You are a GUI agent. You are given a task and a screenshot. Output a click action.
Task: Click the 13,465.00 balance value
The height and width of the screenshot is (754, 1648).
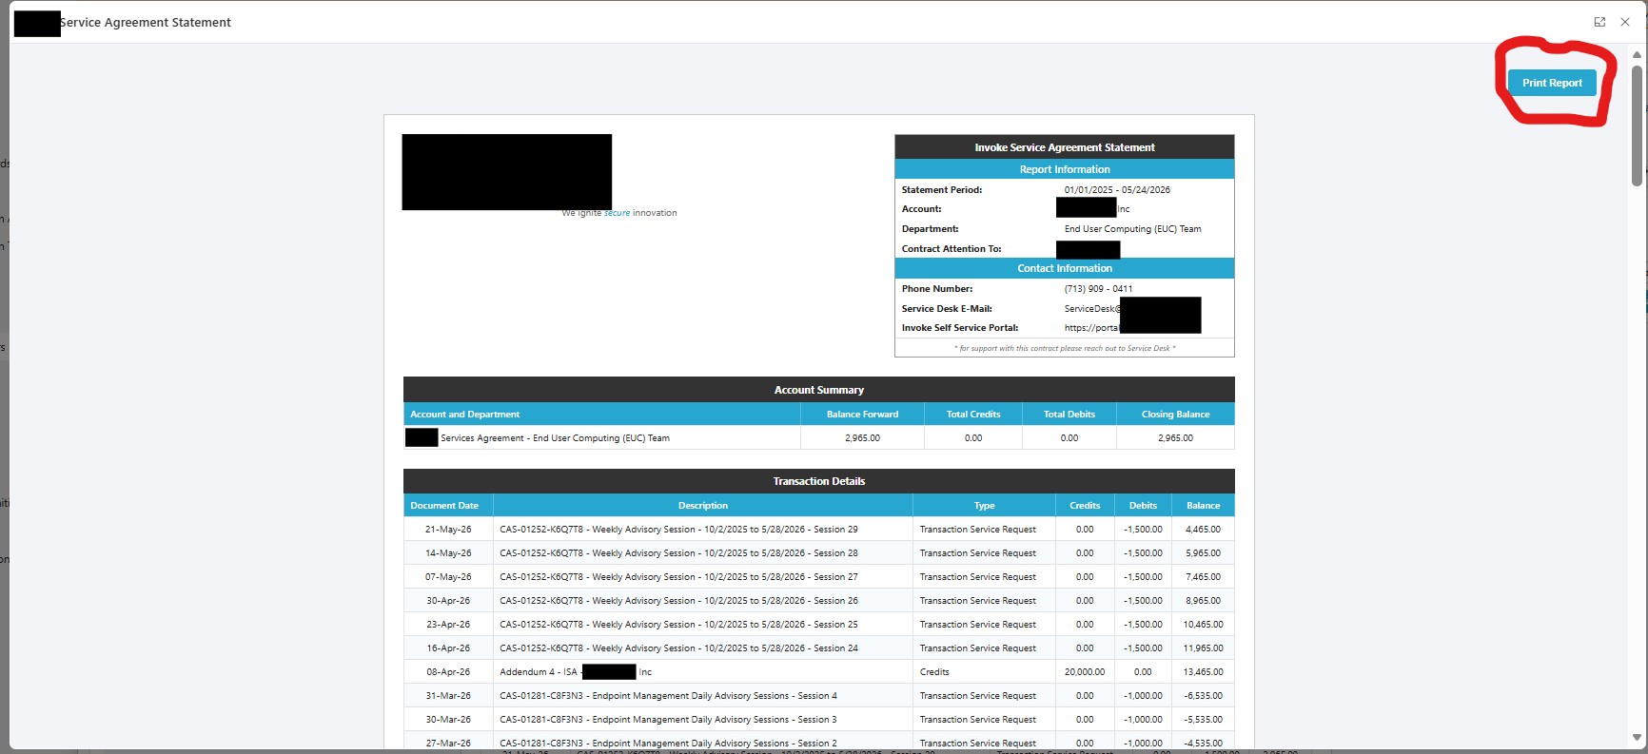1203,672
